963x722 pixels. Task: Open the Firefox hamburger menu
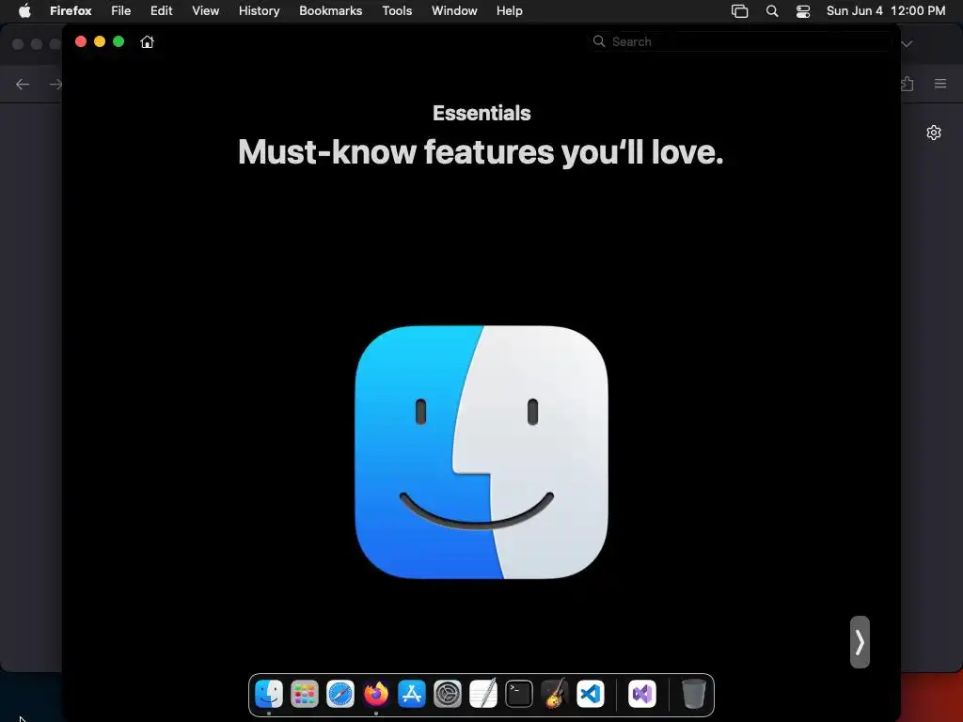click(x=940, y=84)
